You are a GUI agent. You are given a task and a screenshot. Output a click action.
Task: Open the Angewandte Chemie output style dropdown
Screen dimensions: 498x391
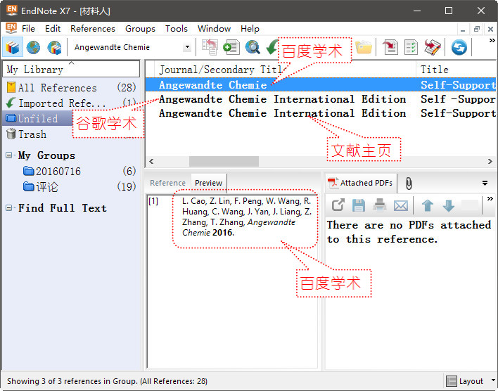pos(187,47)
